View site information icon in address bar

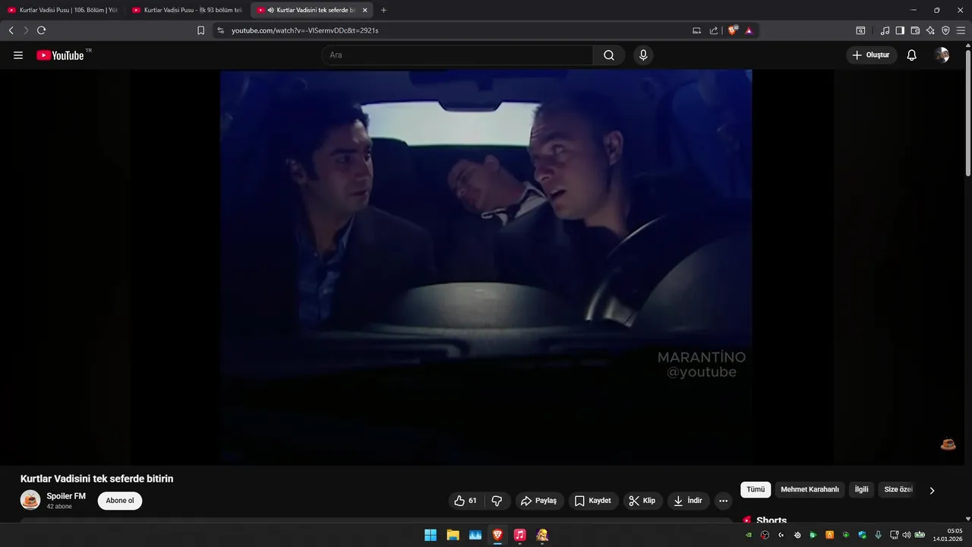click(x=220, y=30)
